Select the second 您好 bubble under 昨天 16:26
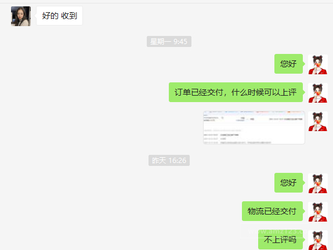Screen dimensions: 333x250 pyautogui.click(x=288, y=183)
